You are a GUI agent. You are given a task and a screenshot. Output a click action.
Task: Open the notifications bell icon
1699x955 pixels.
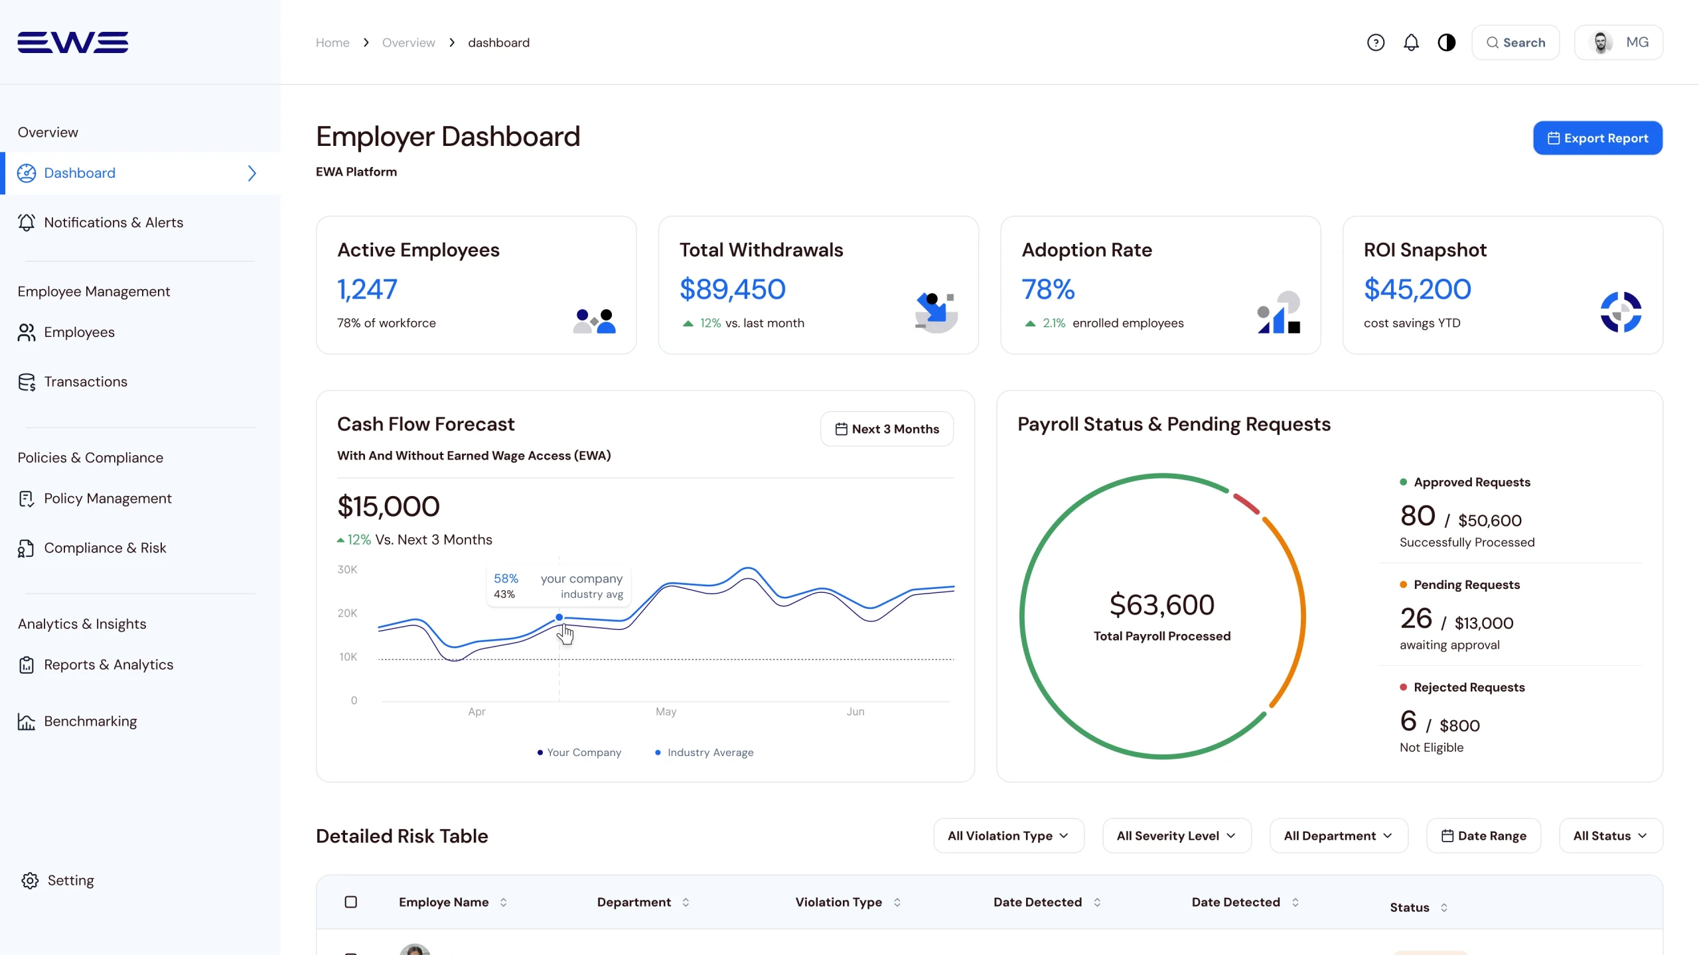point(1411,42)
